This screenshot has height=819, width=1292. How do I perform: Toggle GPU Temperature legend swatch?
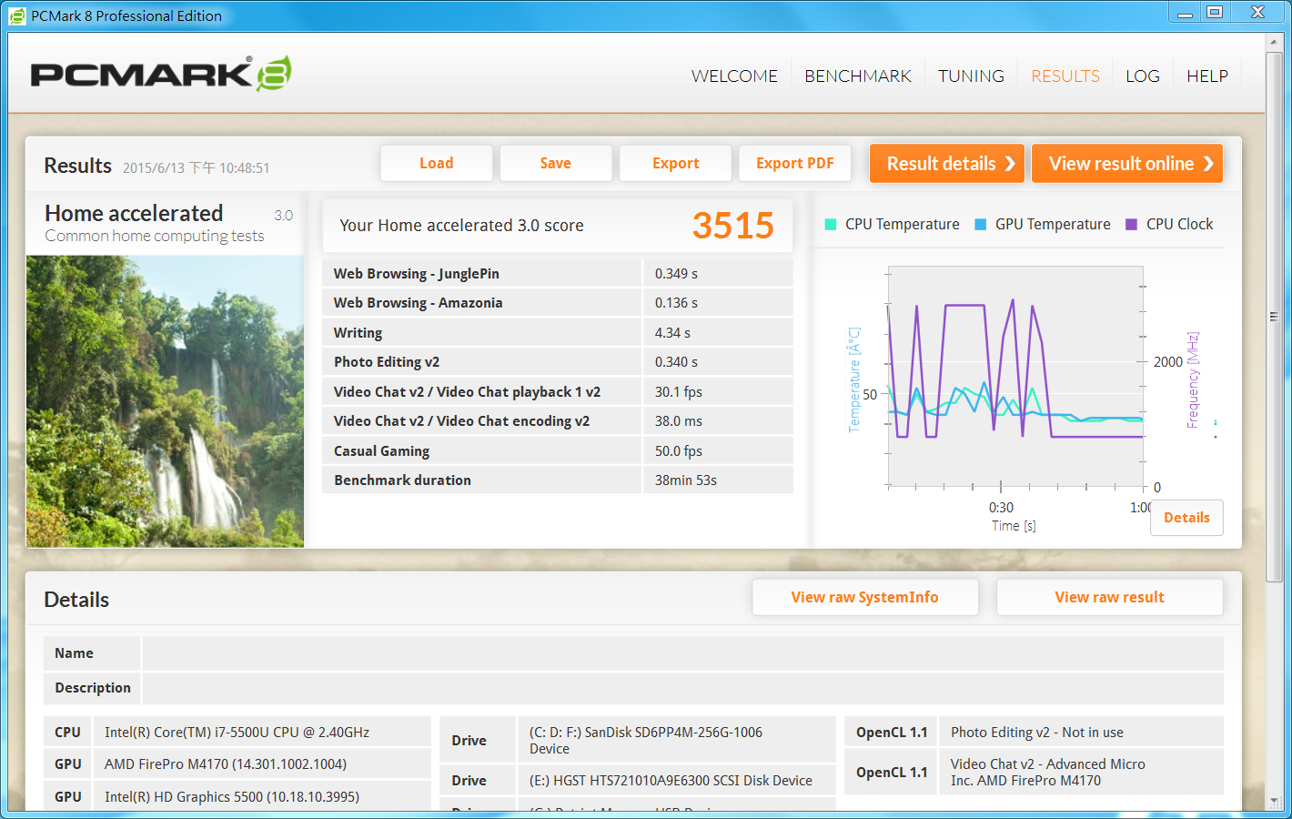[x=980, y=225]
